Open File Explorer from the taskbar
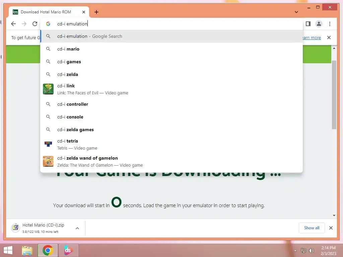Screen dimensions: 343x257 click(27, 250)
